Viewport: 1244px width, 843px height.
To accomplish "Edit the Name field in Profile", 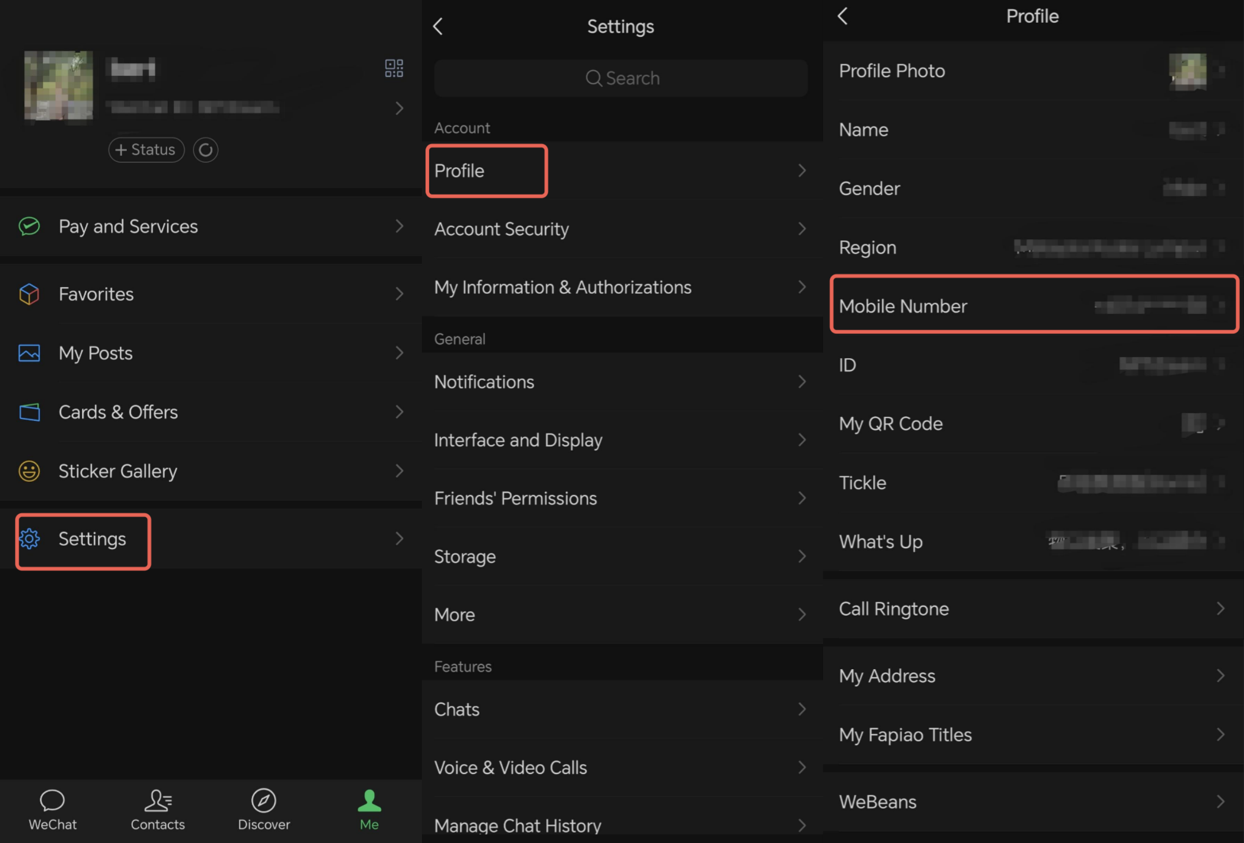I will point(1033,130).
